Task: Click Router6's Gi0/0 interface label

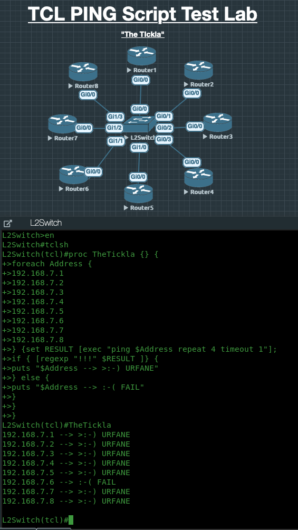Action: pos(93,172)
